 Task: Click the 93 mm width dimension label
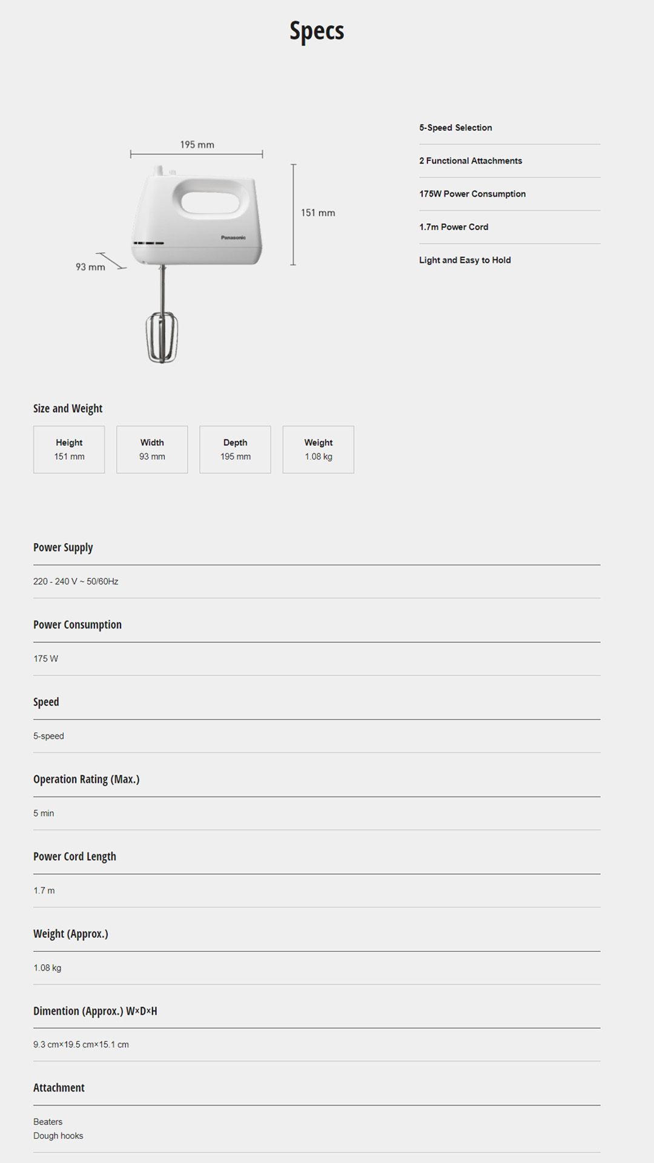click(90, 267)
